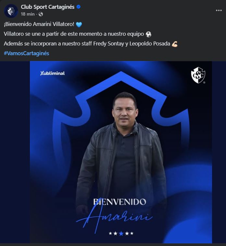Click the globe public audience icon
The height and width of the screenshot is (246, 226).
pos(41,14)
